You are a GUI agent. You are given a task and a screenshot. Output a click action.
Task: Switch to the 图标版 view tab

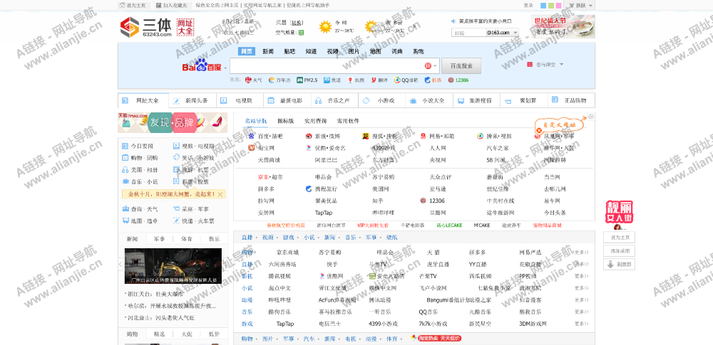(x=285, y=121)
